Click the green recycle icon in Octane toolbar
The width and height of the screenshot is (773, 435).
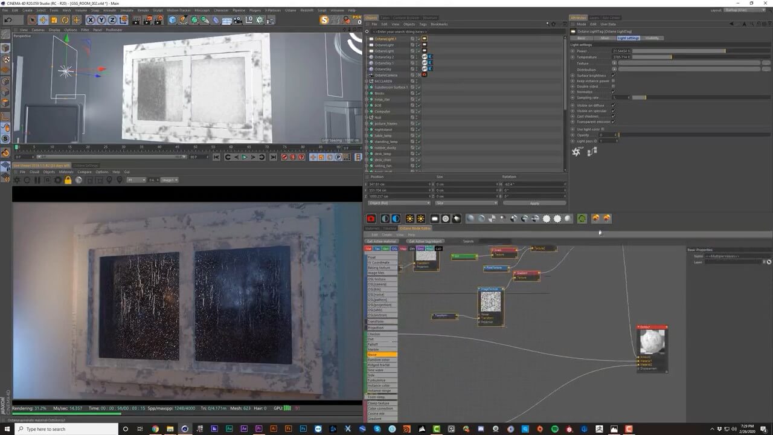(582, 219)
